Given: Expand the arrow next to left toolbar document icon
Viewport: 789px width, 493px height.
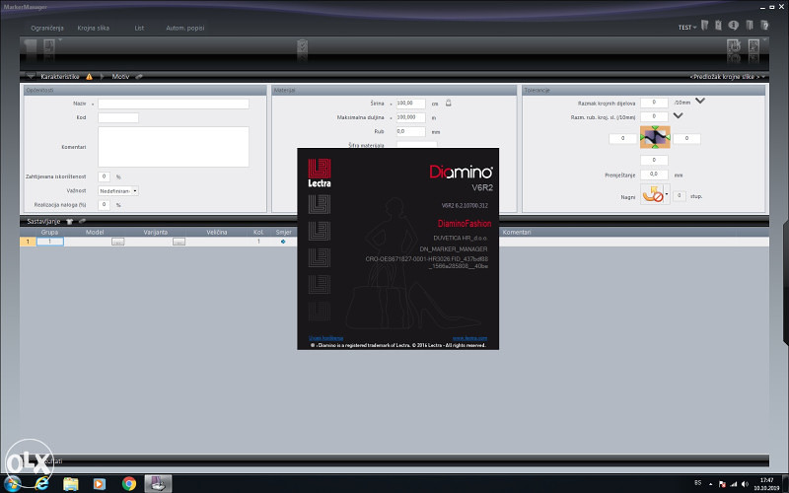Looking at the screenshot, I should pyautogui.click(x=60, y=39).
